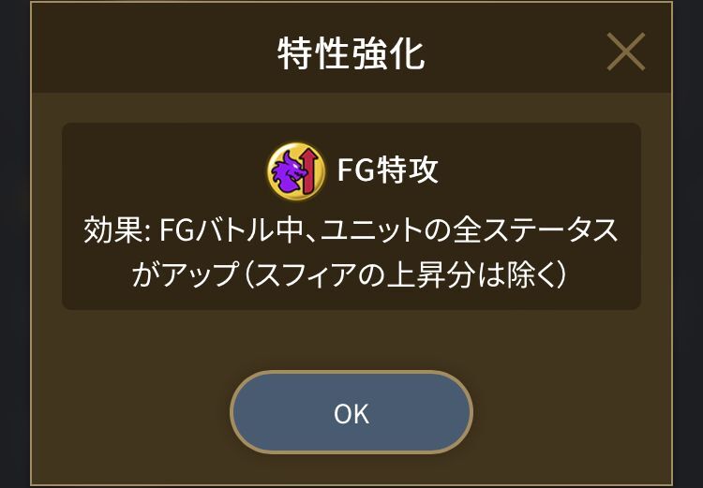This screenshot has width=703, height=488.
Task: Tap the FG特攻 gold trait icon
Action: click(296, 170)
